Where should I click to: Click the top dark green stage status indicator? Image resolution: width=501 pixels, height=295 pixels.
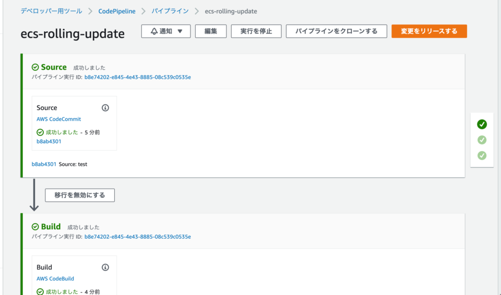[x=482, y=124]
